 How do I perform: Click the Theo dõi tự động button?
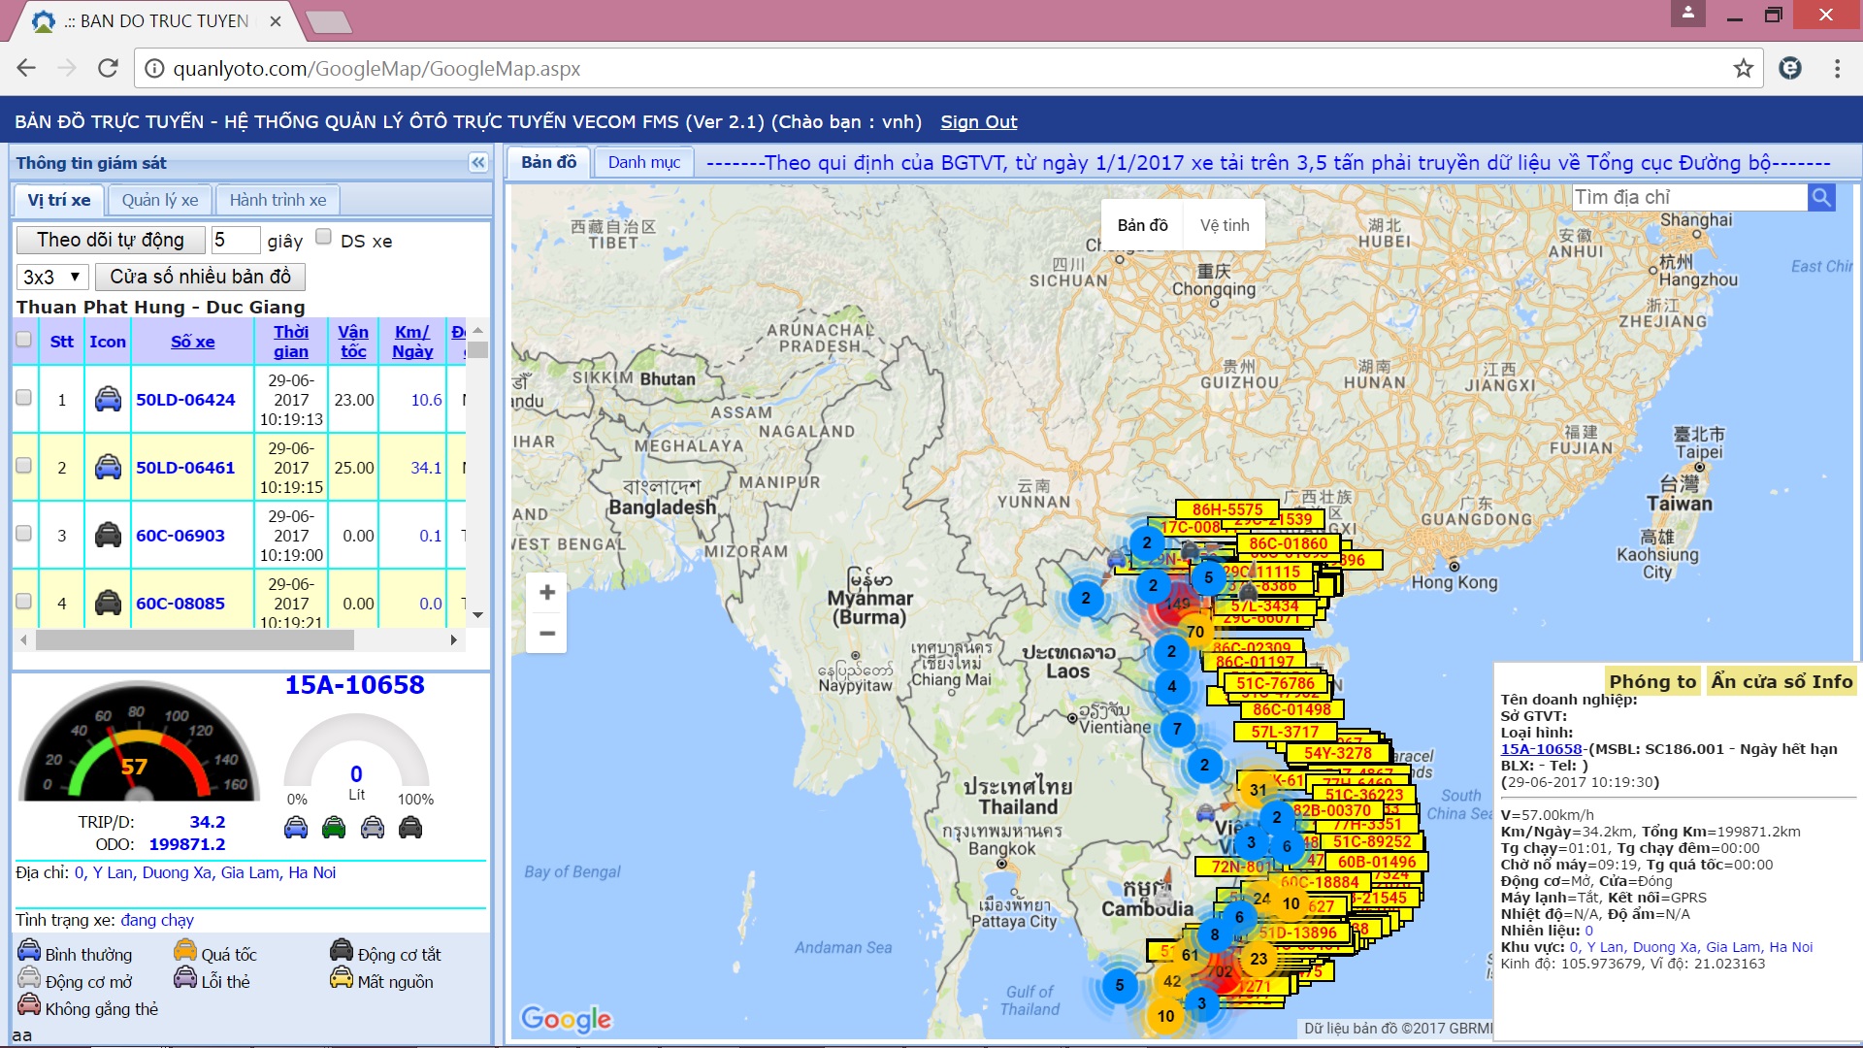[111, 240]
